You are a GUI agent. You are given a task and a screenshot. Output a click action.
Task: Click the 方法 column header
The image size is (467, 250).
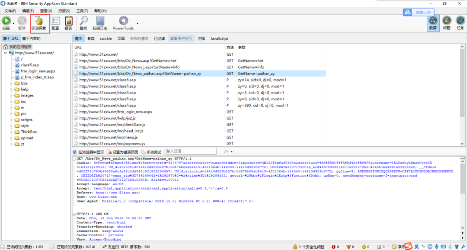pyautogui.click(x=230, y=47)
